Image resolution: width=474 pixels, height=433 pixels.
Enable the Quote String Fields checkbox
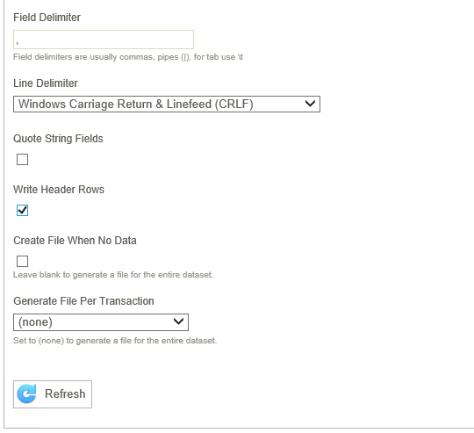pos(22,159)
